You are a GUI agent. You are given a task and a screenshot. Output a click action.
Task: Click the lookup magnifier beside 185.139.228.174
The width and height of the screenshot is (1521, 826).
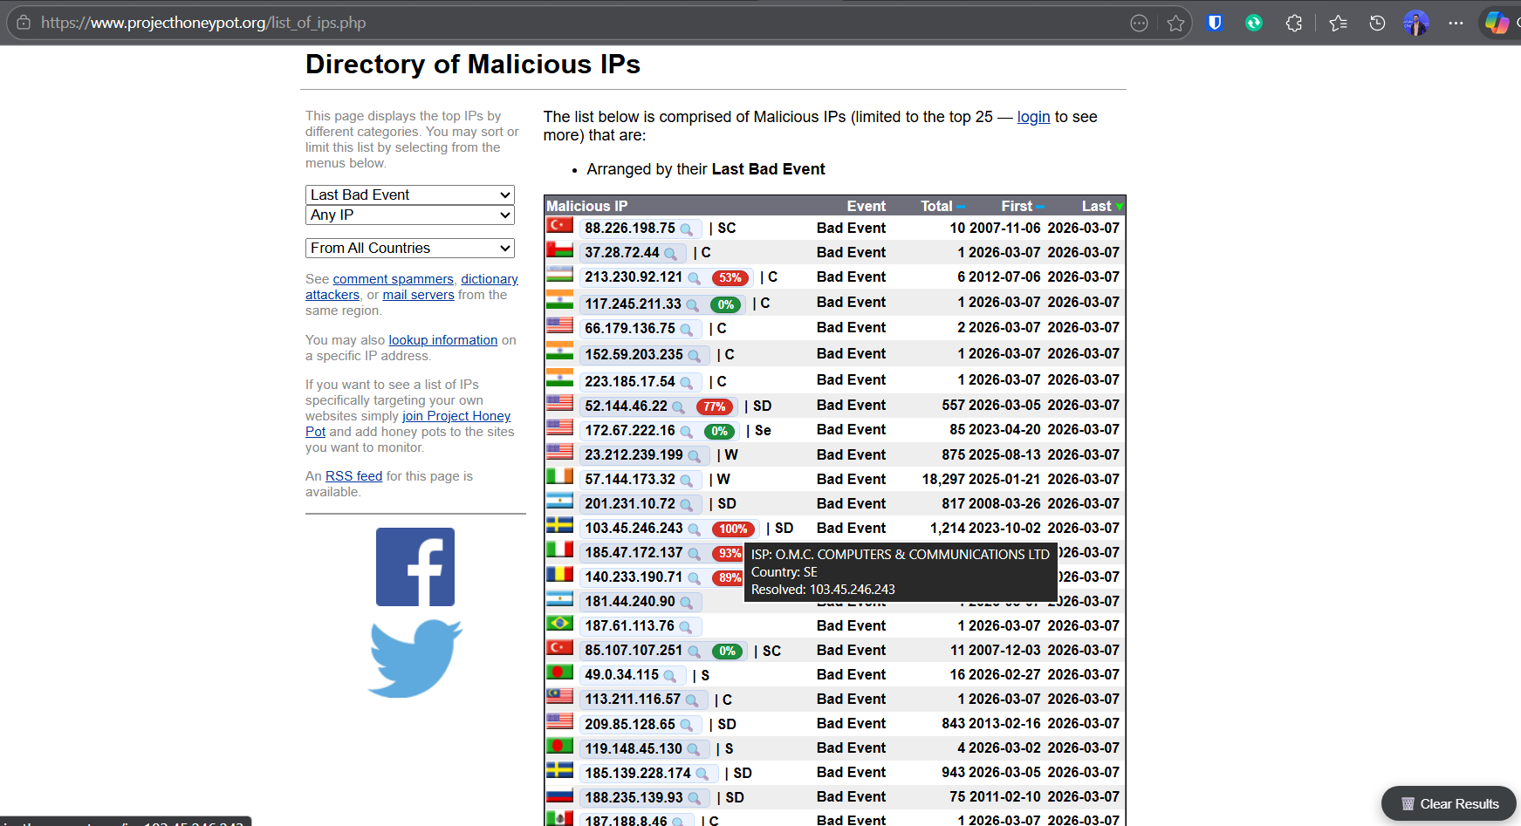click(702, 775)
